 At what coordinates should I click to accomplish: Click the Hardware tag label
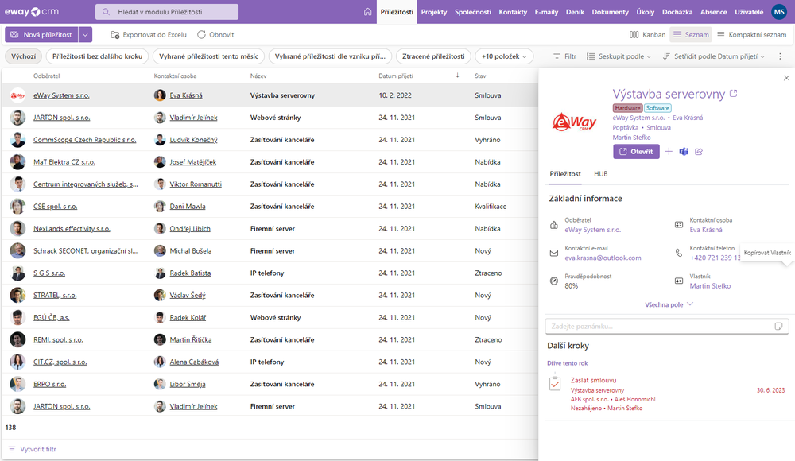click(628, 108)
